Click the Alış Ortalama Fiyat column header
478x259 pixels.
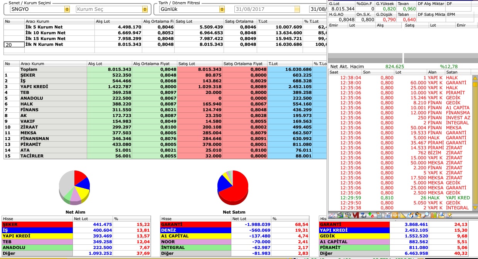[155, 63]
